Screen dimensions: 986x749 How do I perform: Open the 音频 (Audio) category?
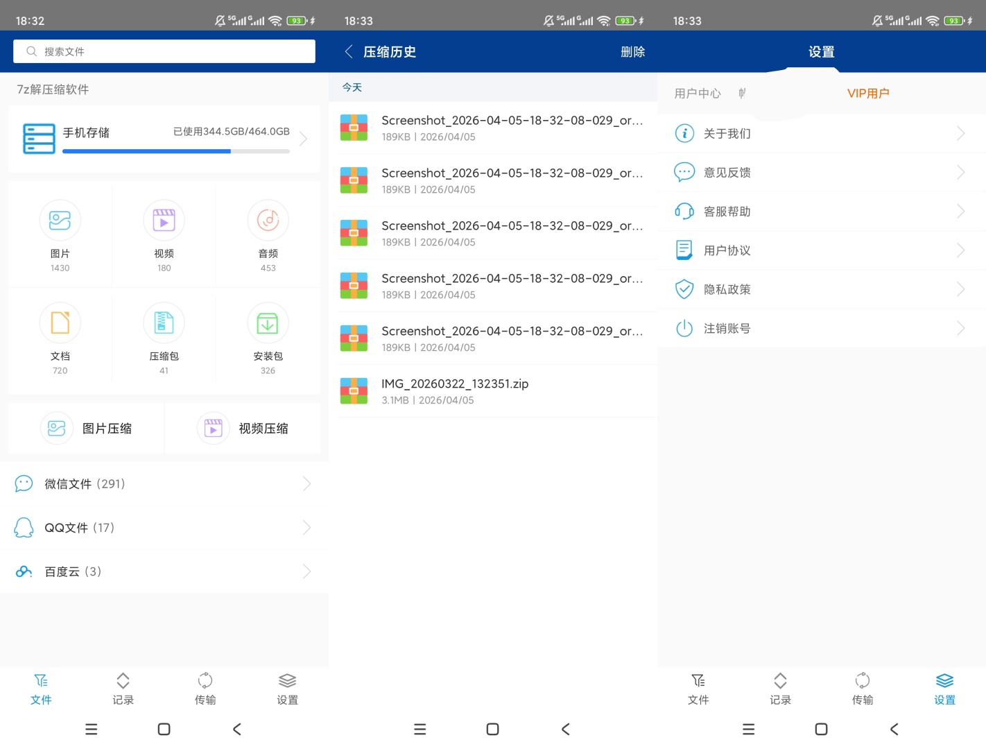[268, 234]
